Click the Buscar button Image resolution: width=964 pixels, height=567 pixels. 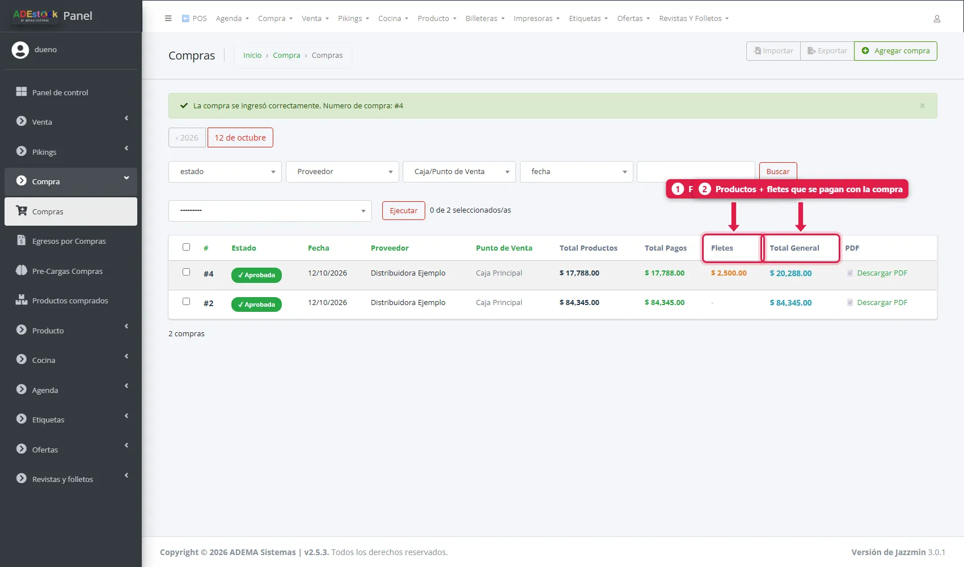coord(778,172)
